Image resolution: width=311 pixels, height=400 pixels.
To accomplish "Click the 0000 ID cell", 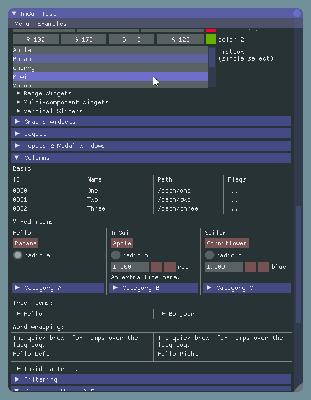I will 20,191.
